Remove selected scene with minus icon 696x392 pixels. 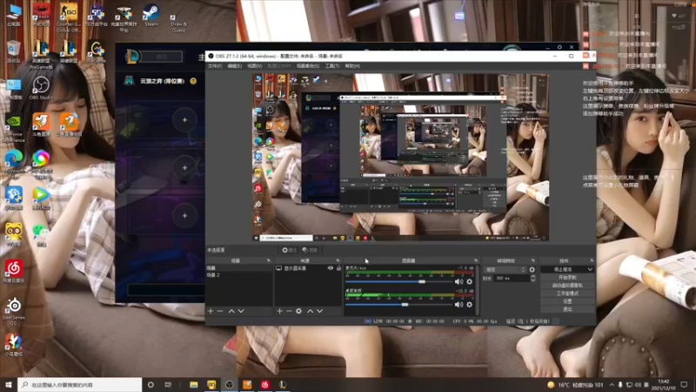pos(220,311)
